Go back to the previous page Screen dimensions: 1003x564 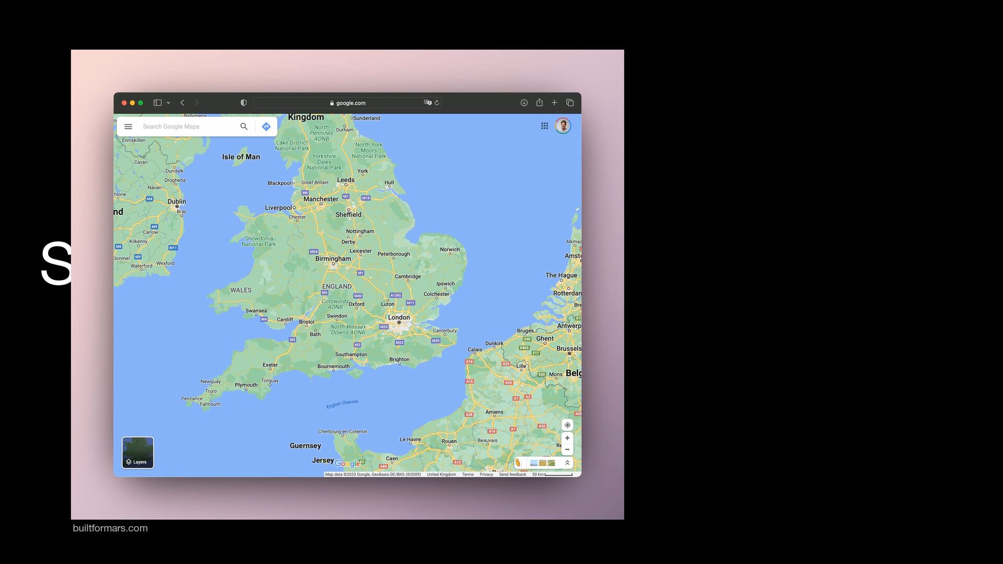click(x=182, y=103)
